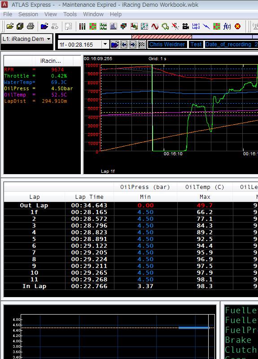Open the f(x) function editor
Image resolution: width=258 pixels, height=359 pixels.
click(x=227, y=26)
